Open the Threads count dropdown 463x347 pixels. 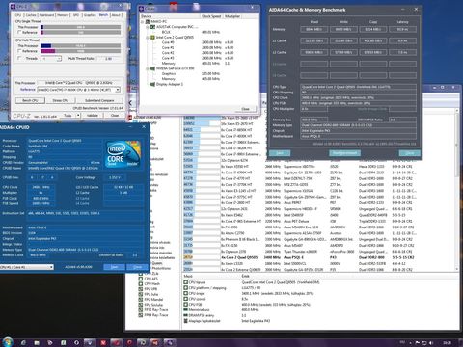59,59
